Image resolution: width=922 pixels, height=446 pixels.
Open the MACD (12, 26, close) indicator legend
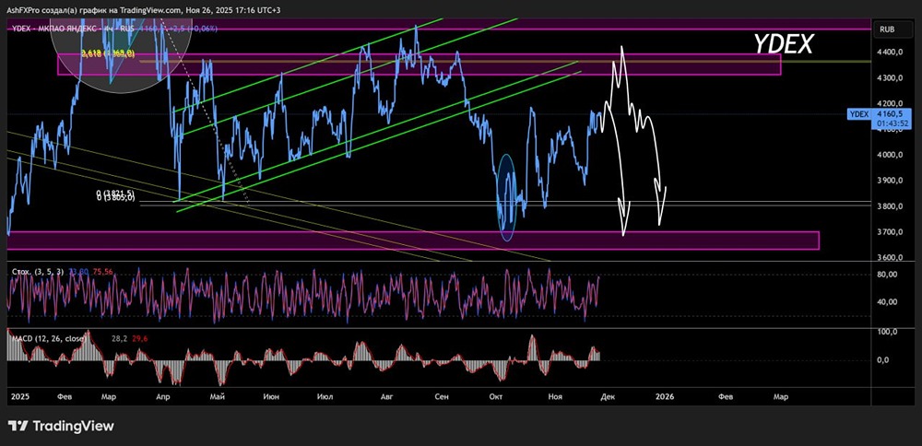tap(49, 338)
